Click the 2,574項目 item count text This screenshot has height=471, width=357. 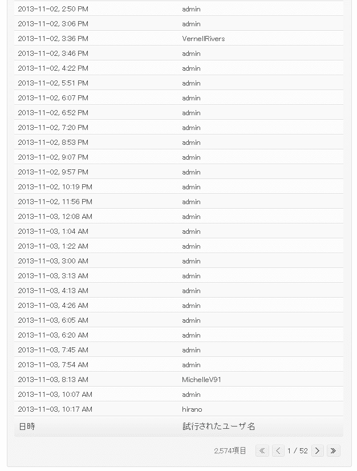[x=230, y=451]
